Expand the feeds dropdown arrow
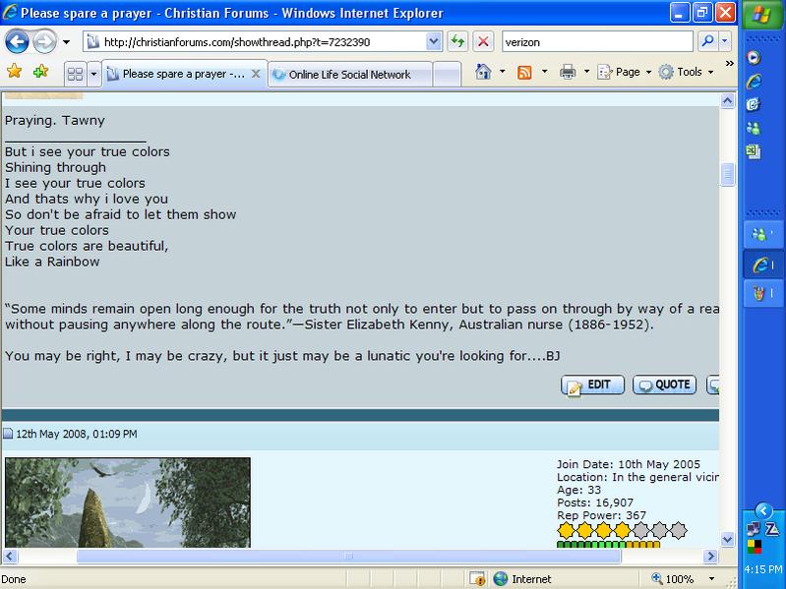 click(544, 72)
